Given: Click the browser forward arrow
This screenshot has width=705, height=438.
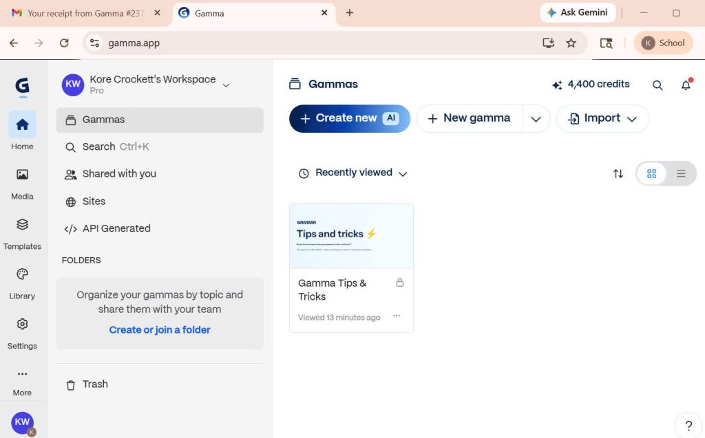Looking at the screenshot, I should [39, 43].
